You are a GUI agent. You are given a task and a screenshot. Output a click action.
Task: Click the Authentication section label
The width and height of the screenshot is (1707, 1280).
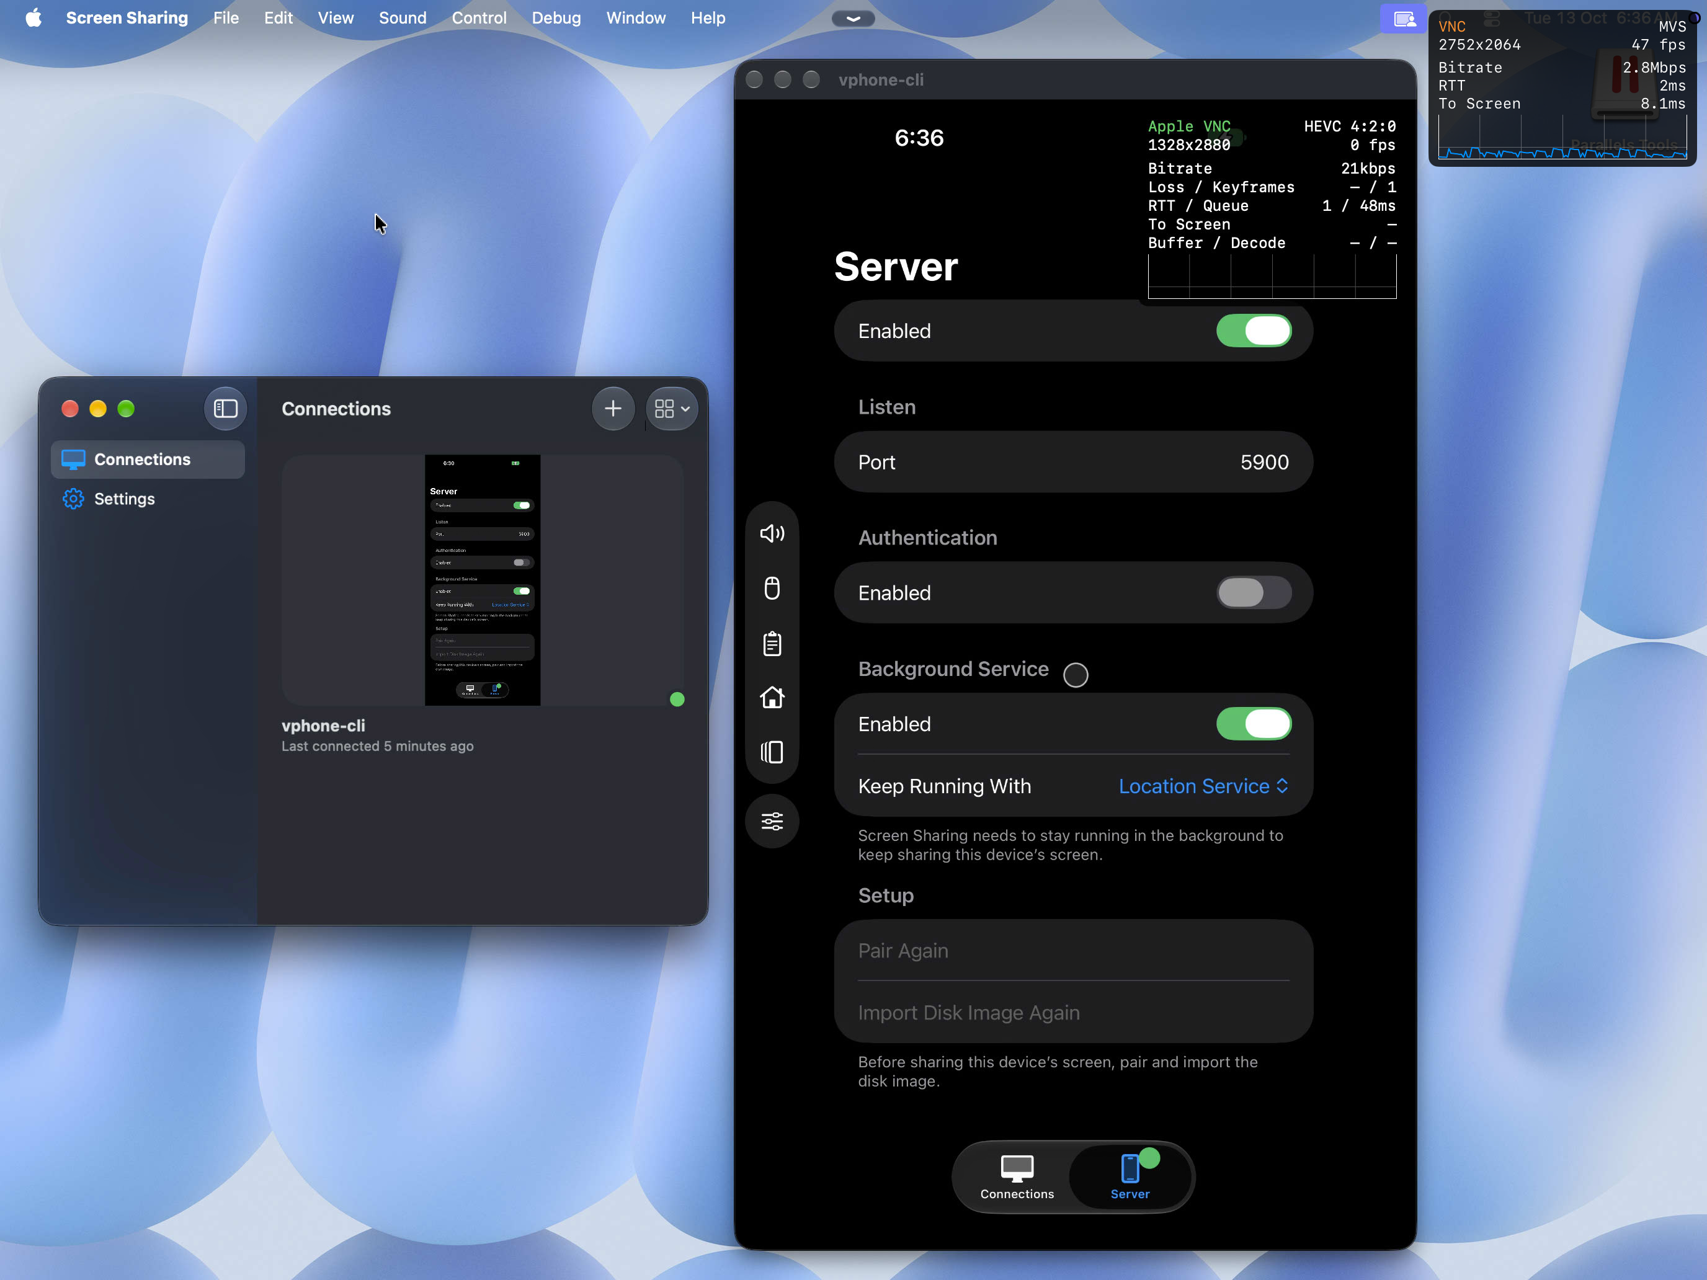tap(927, 538)
